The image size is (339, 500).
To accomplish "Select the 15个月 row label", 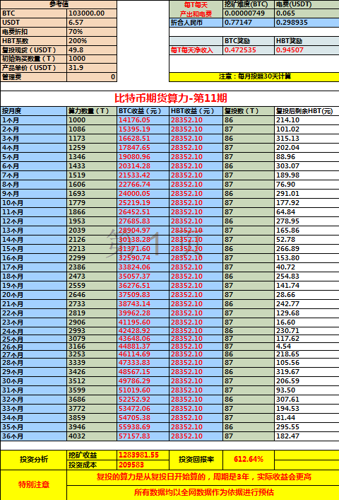I will (x=33, y=249).
